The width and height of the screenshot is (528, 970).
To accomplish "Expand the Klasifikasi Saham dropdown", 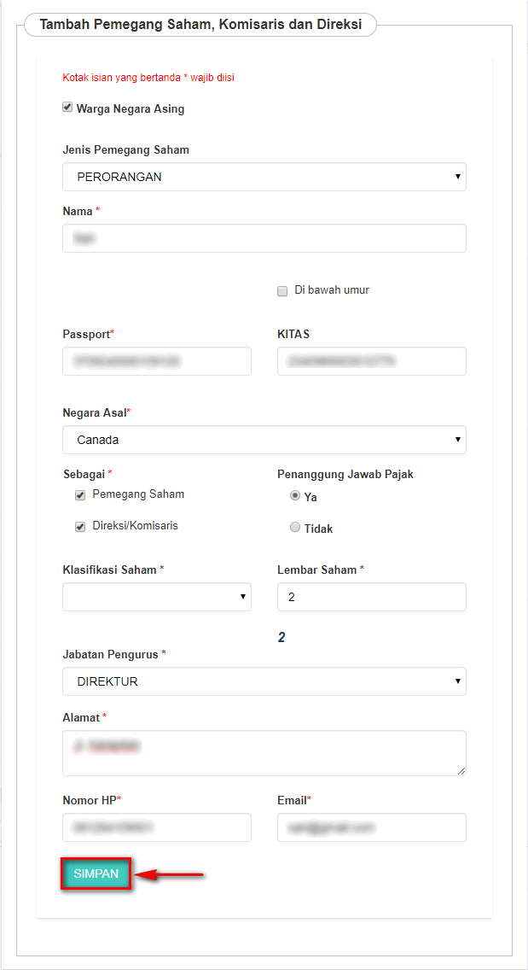I will click(x=156, y=597).
